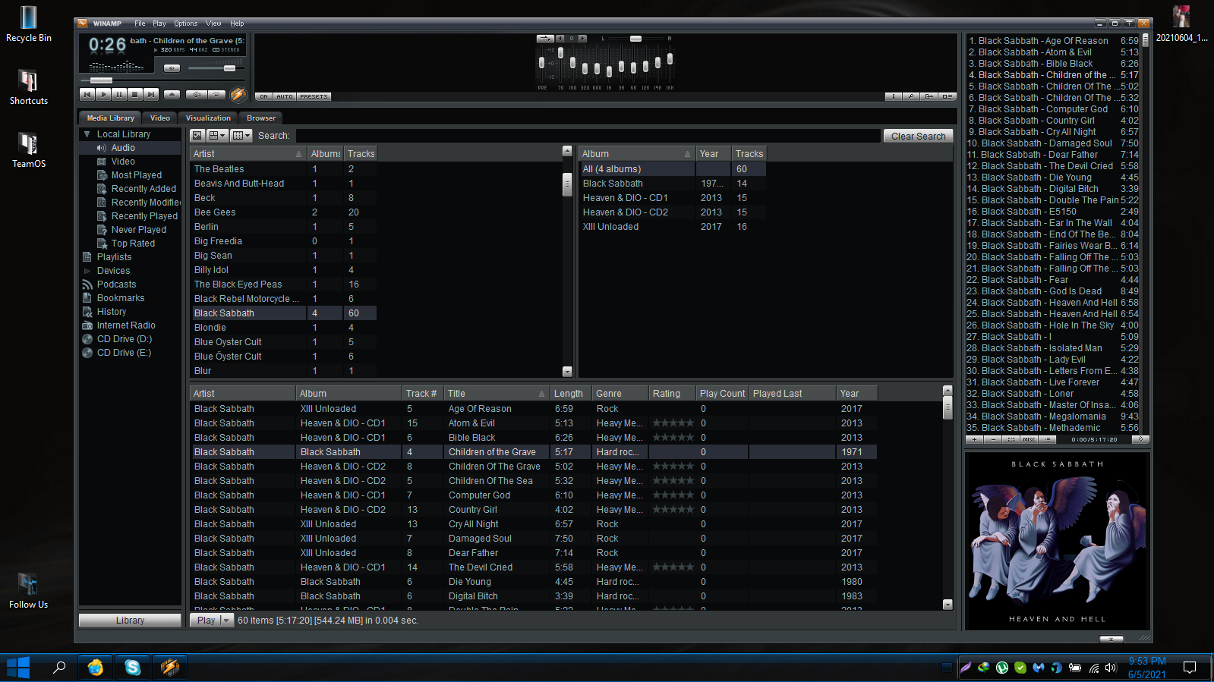Click the three-dots options icon in player
Viewport: 1214px width, 682px height.
pos(894,96)
